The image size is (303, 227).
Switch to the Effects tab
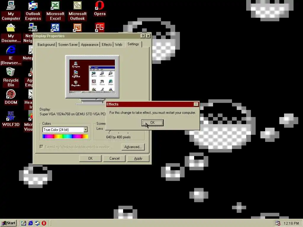point(107,45)
